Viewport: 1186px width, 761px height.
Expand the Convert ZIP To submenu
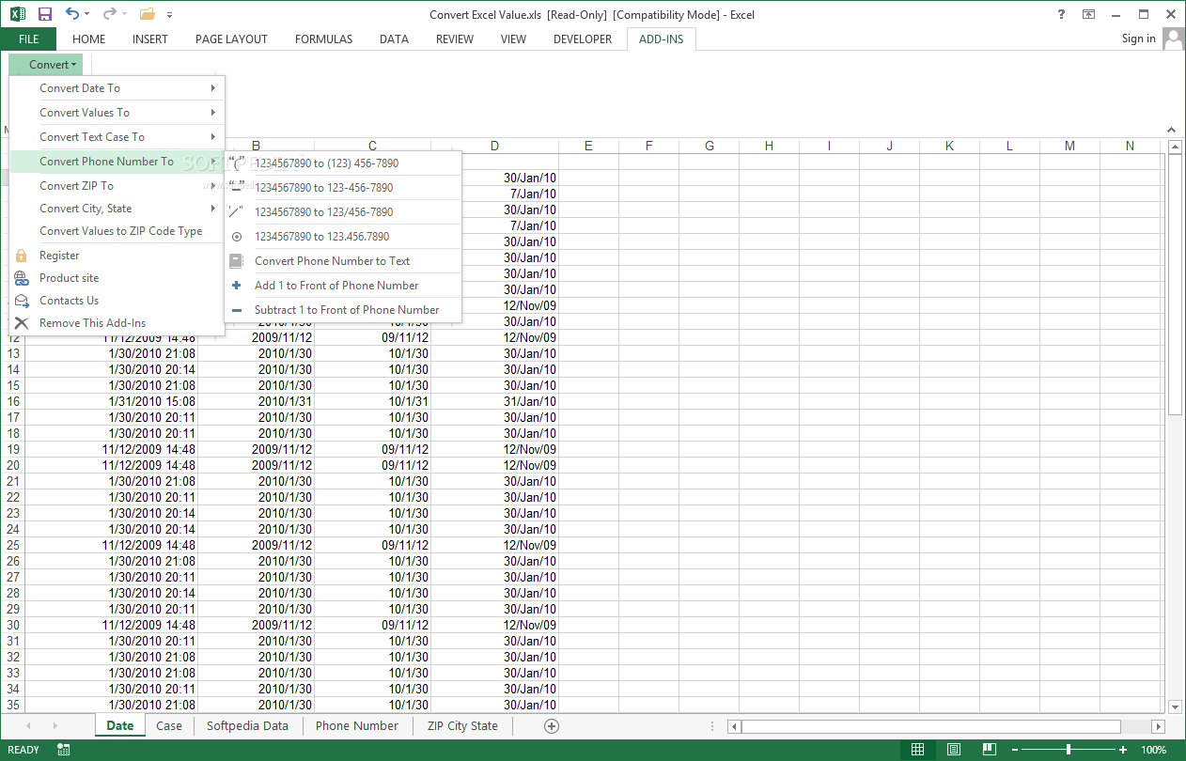pyautogui.click(x=117, y=186)
